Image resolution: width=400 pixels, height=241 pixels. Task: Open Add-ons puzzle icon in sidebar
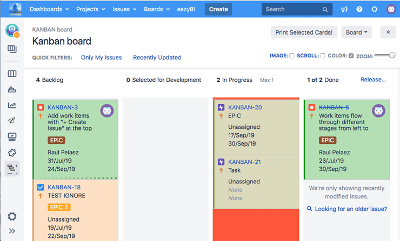pyautogui.click(x=12, y=153)
